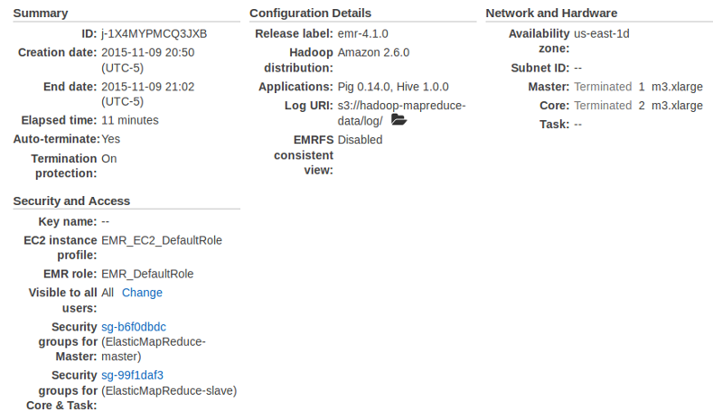722x420 pixels.
Task: Open security group sg-b6f0dbdc link
Action: coord(134,327)
